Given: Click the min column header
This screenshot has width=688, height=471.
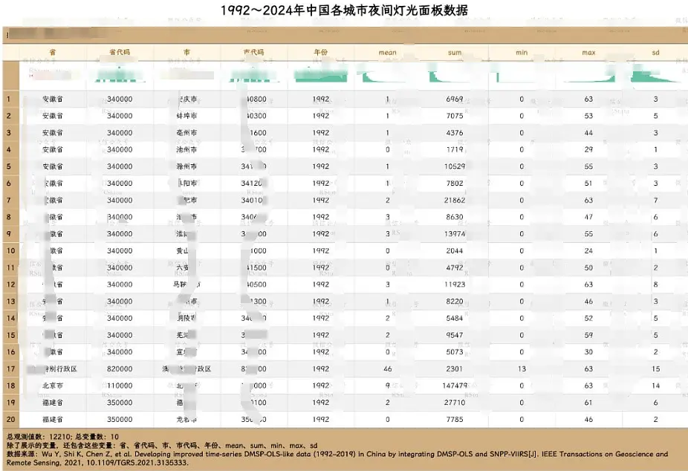Looking at the screenshot, I should [522, 53].
